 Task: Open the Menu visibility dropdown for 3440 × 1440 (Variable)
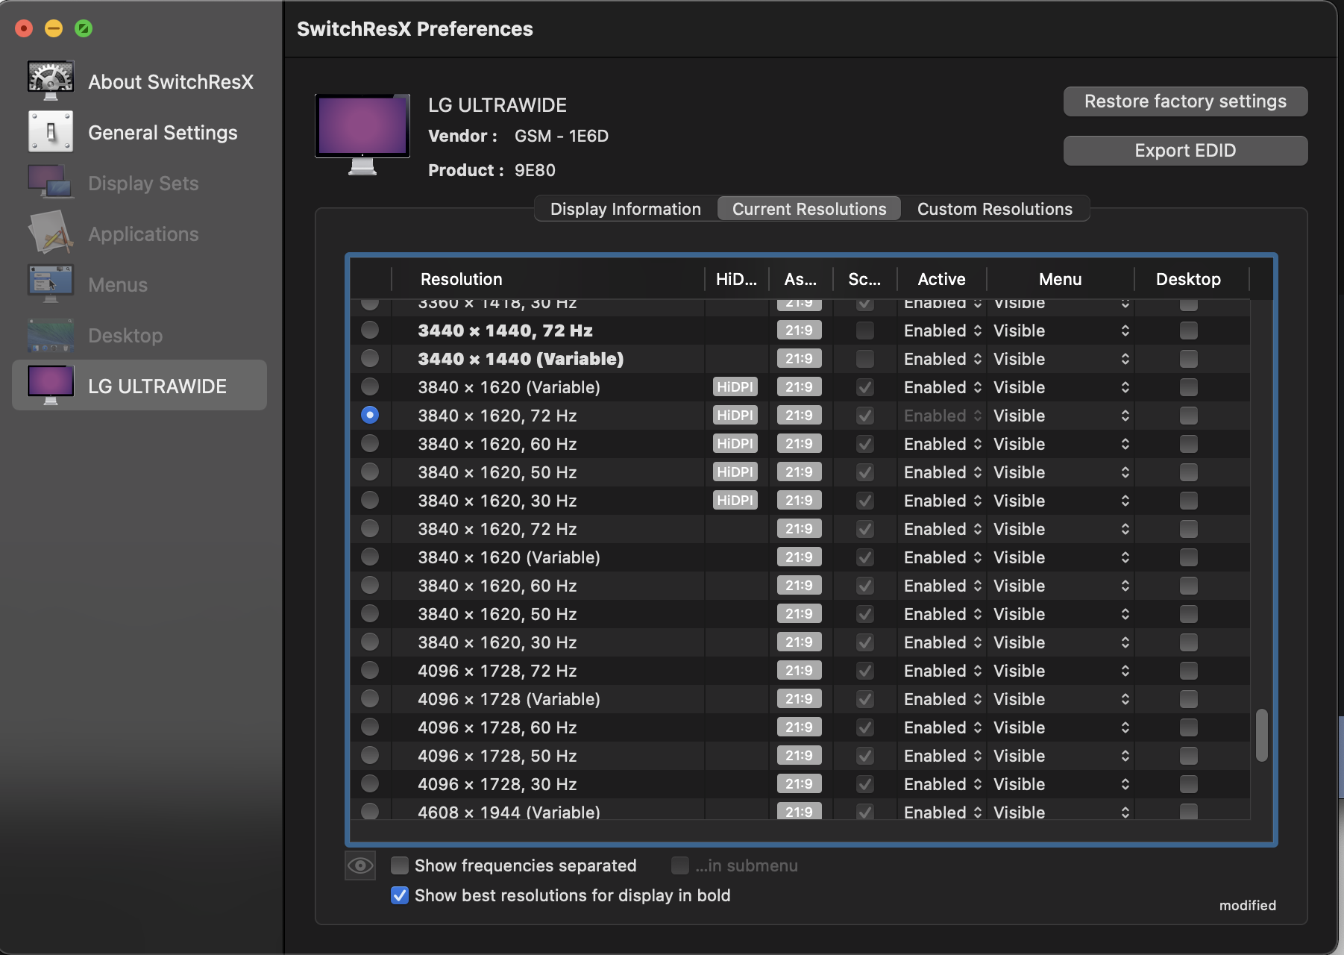(x=1060, y=359)
